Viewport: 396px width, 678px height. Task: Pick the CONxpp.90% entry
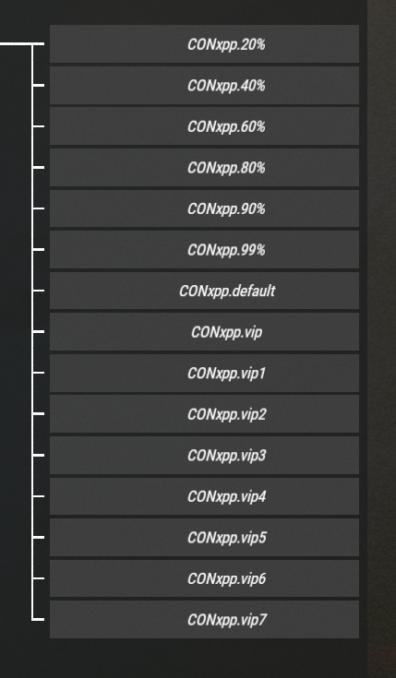point(204,208)
